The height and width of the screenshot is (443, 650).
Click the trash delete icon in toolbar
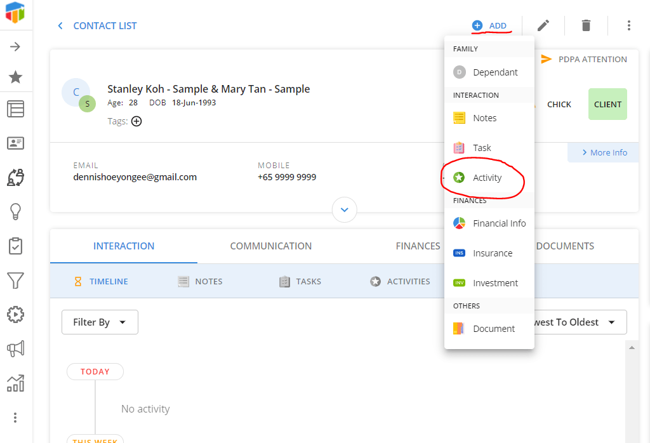(585, 25)
